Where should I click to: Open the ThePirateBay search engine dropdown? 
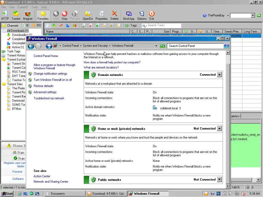(228, 15)
